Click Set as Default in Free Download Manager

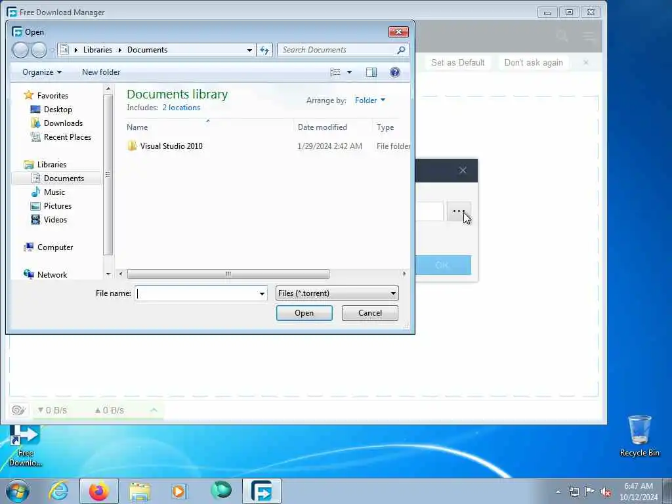tap(457, 62)
